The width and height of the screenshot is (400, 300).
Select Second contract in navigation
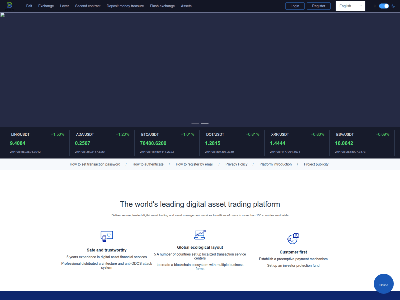pyautogui.click(x=88, y=6)
